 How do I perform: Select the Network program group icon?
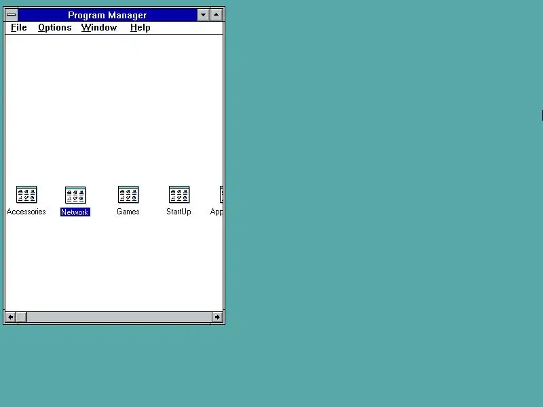pos(75,195)
